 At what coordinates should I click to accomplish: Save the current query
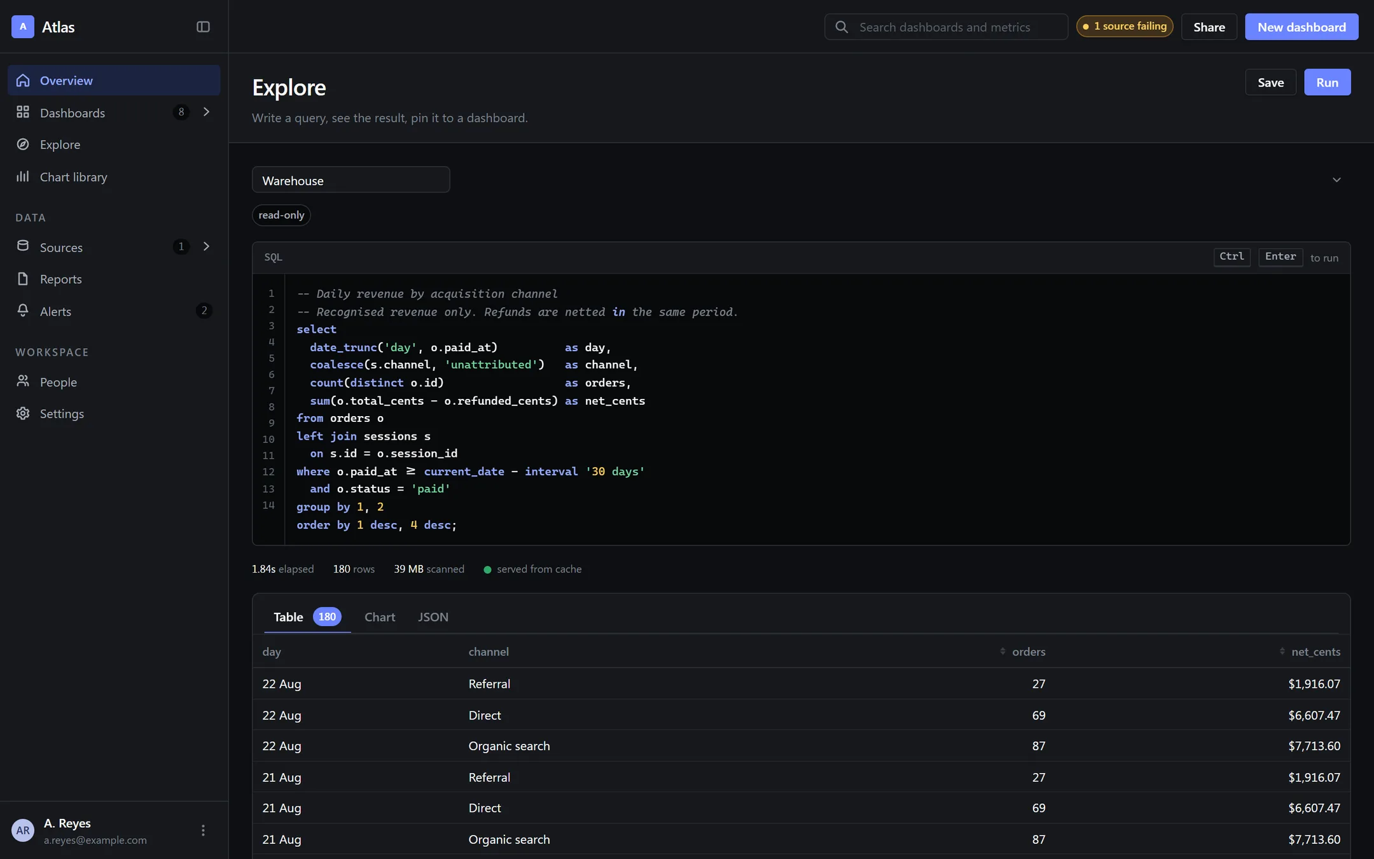pos(1270,82)
